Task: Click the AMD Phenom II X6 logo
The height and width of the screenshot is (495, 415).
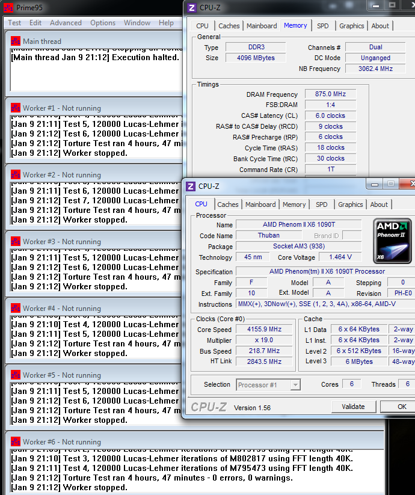Action: tap(393, 241)
